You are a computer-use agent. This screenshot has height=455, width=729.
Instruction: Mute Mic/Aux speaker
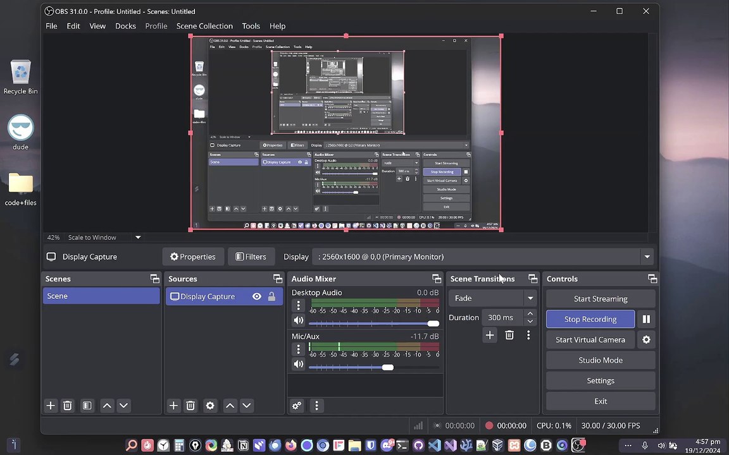point(299,365)
